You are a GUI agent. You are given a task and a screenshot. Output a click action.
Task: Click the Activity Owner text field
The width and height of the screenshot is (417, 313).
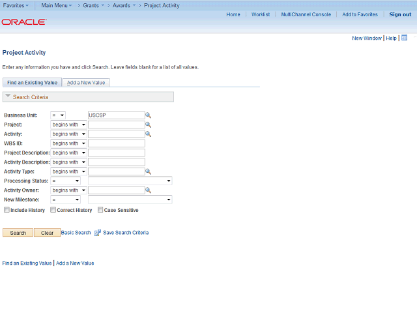pyautogui.click(x=117, y=190)
